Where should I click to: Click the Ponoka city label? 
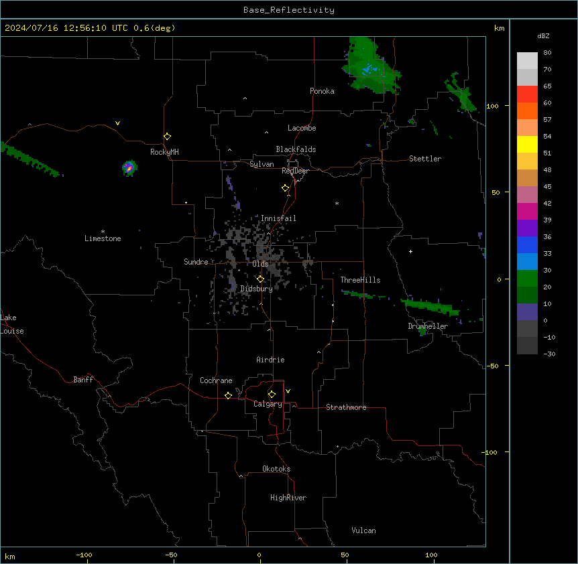(x=322, y=91)
